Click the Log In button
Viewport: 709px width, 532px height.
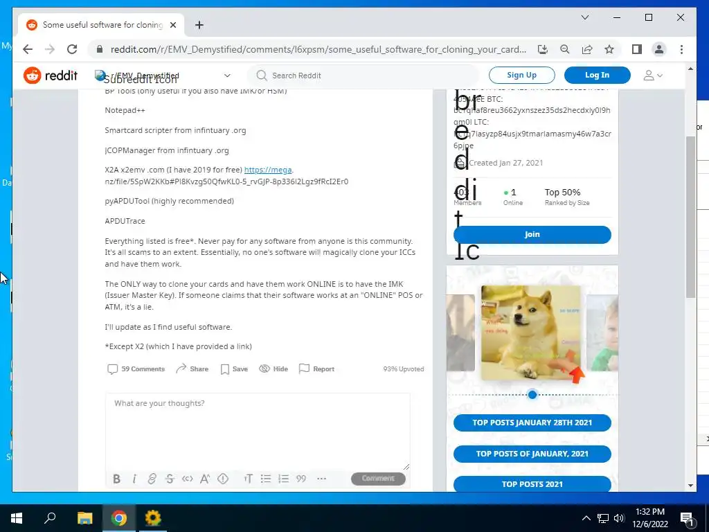(x=597, y=75)
